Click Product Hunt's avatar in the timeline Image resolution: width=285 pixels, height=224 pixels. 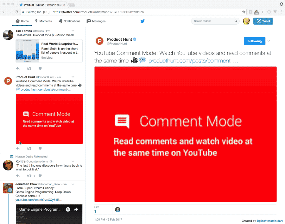pyautogui.click(x=8, y=81)
